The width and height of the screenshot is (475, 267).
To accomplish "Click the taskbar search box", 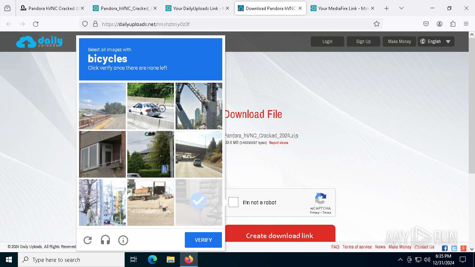I will [71, 260].
